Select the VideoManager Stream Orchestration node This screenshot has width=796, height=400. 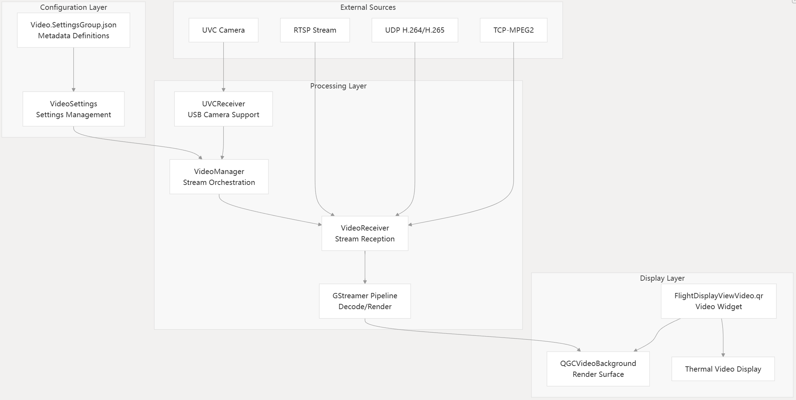(x=219, y=177)
